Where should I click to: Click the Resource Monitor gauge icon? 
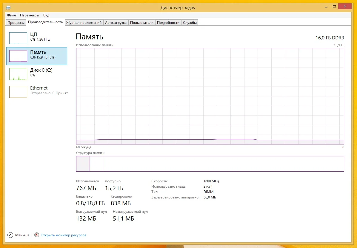tap(36, 235)
